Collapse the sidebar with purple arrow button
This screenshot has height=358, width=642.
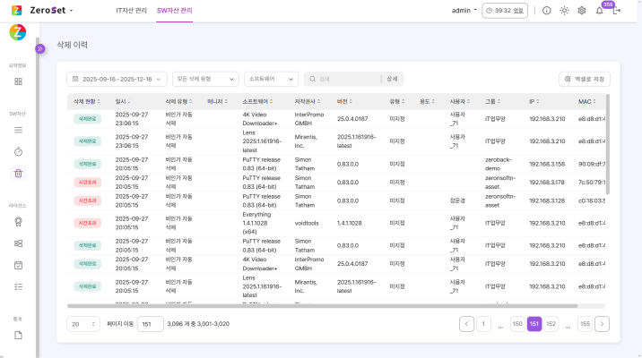[x=39, y=48]
